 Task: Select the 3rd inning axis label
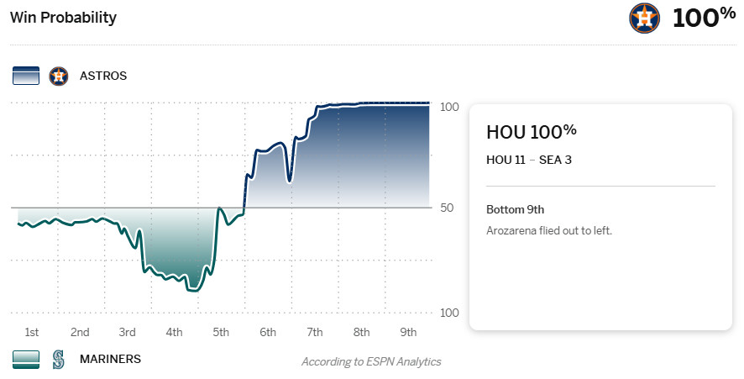point(127,332)
